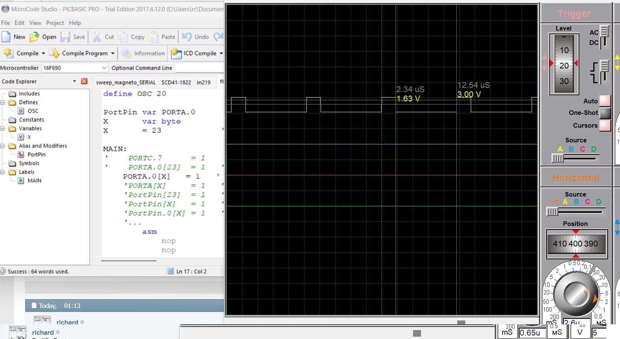This screenshot has height=339, width=620.
Task: Open the Code Explorer dropdown arrow
Action: (74, 81)
